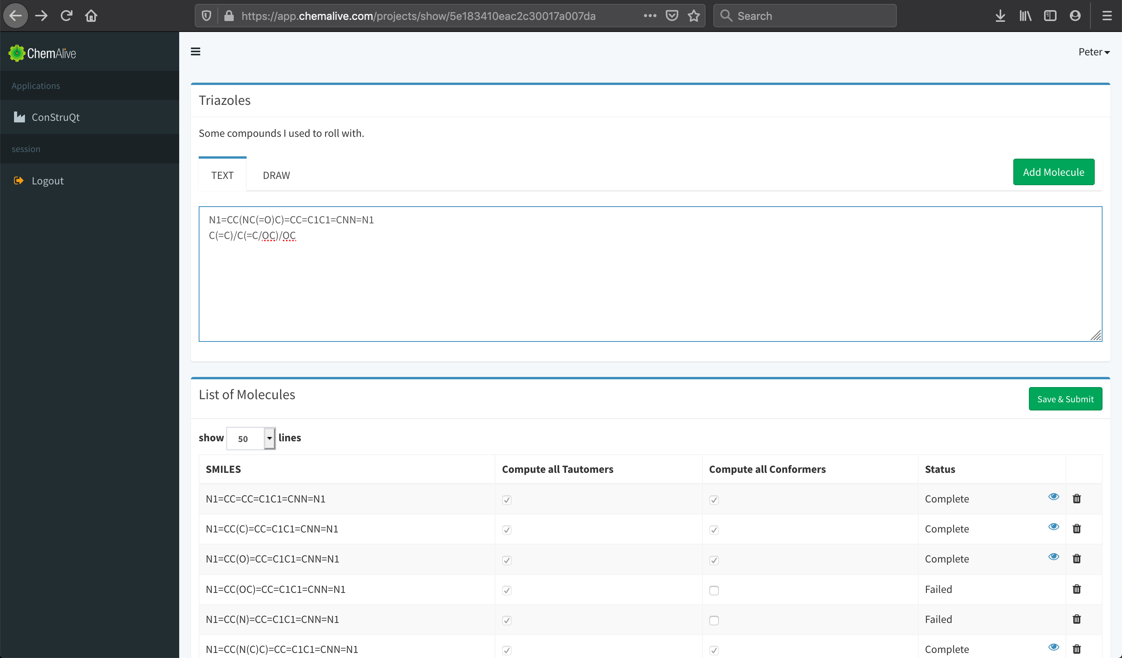Switch to the TEXT tab
Screen dimensions: 1122x658
point(222,175)
